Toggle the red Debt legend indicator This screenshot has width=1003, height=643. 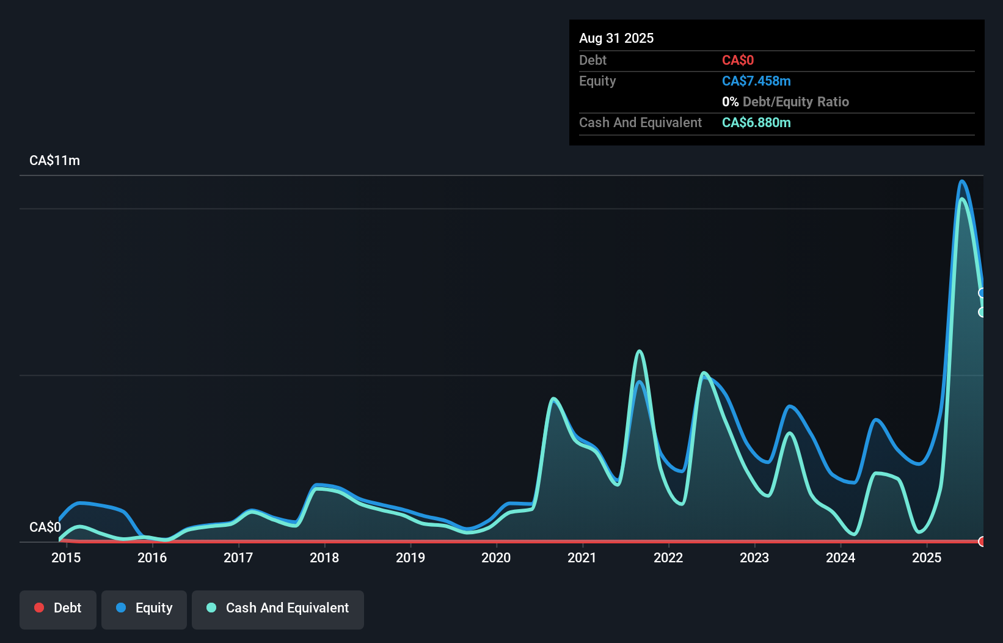39,608
